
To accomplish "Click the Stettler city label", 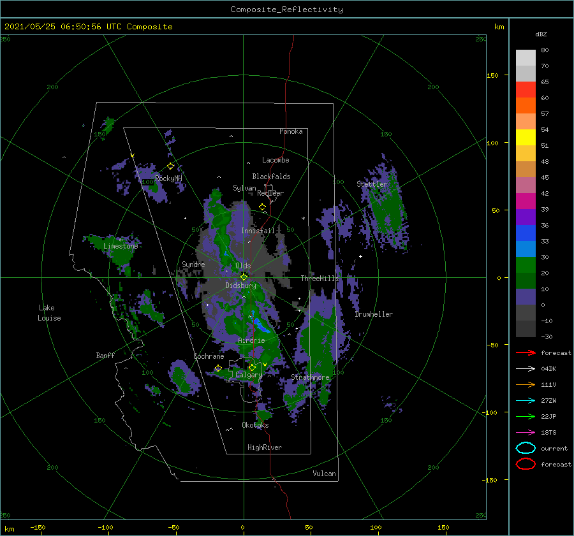I will (372, 184).
